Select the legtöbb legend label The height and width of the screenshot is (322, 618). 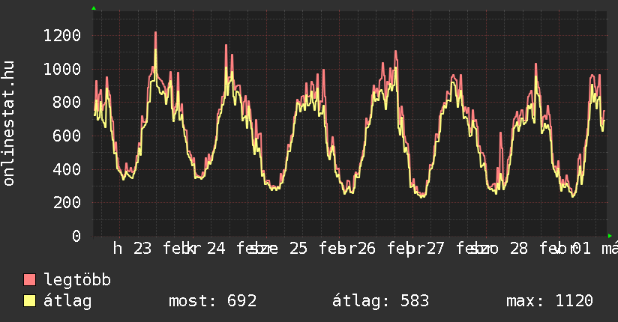(77, 280)
